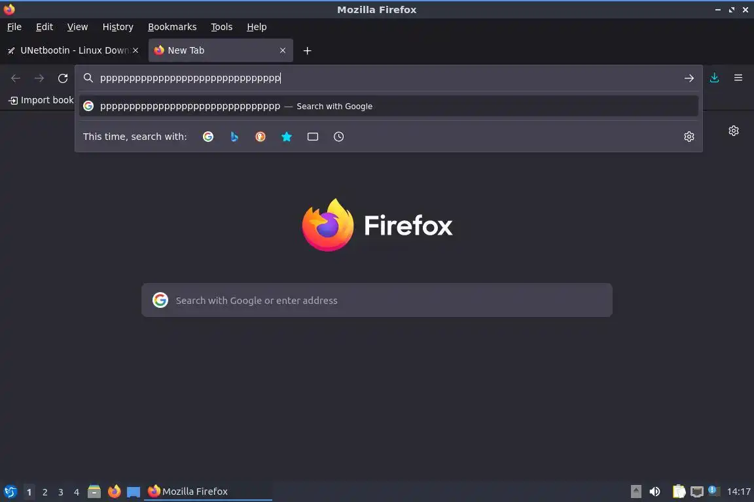
Task: Click the reload page button
Action: (63, 78)
